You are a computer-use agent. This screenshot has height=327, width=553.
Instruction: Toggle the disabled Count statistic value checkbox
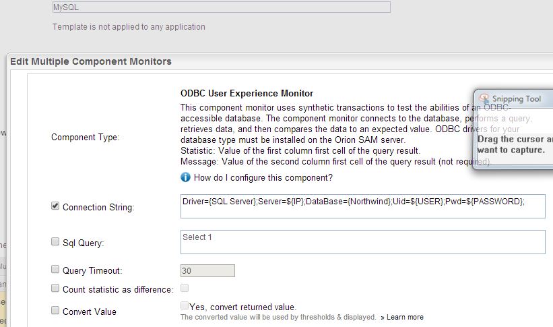pyautogui.click(x=185, y=288)
